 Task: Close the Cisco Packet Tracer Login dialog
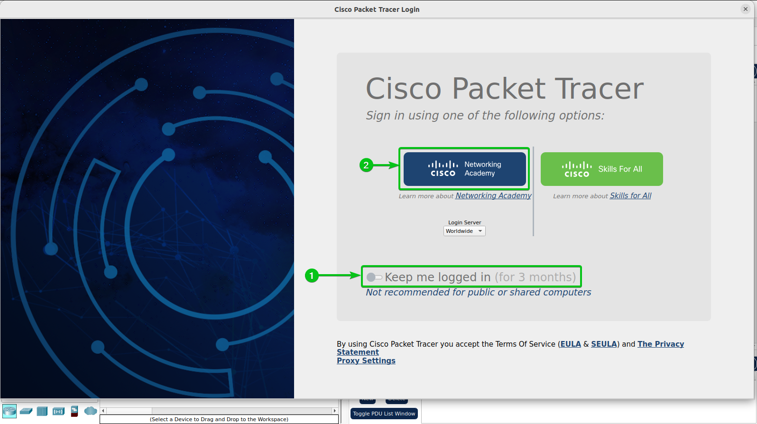(745, 9)
